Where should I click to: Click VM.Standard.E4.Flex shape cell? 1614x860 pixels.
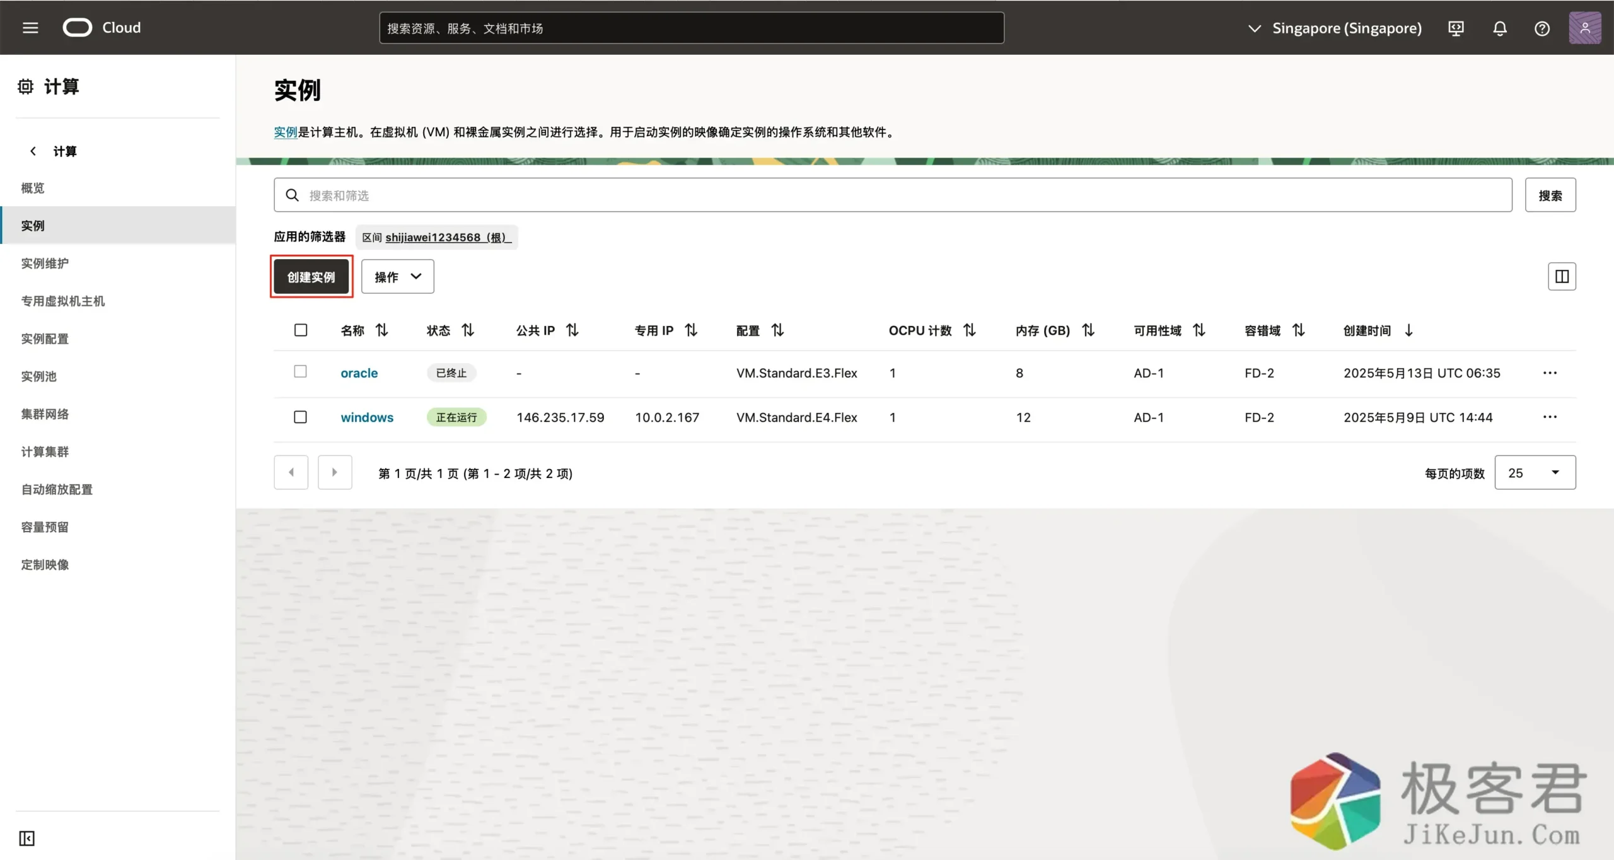coord(797,417)
